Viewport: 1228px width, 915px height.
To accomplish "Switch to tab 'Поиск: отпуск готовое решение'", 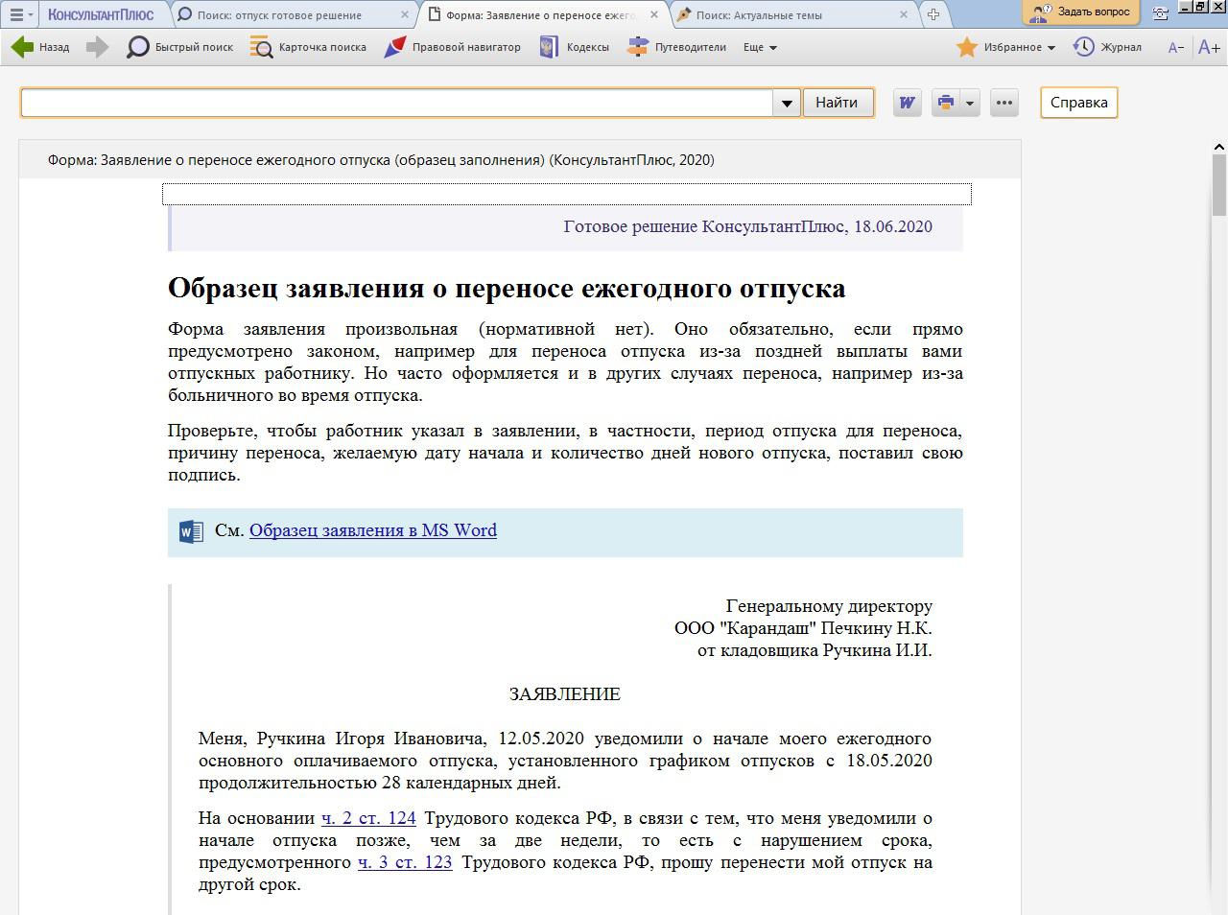I will pyautogui.click(x=279, y=15).
